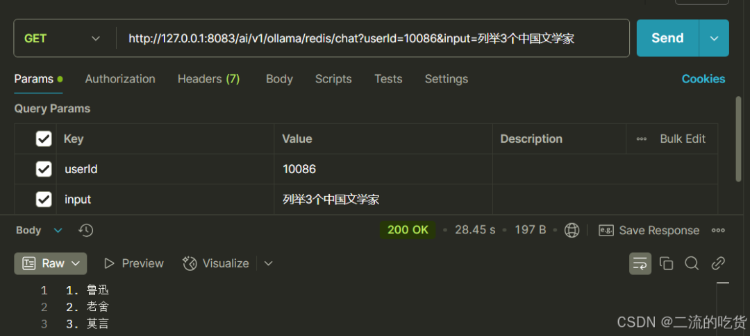Image resolution: width=750 pixels, height=336 pixels.
Task: Open the Authorization tab
Action: (120, 79)
